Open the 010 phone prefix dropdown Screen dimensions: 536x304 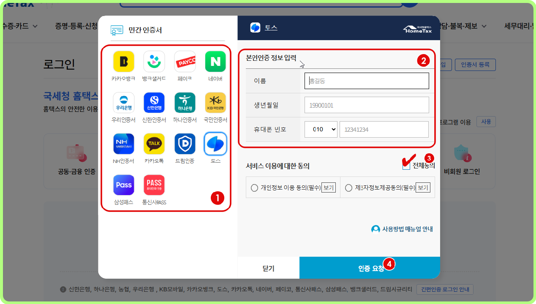[321, 130]
